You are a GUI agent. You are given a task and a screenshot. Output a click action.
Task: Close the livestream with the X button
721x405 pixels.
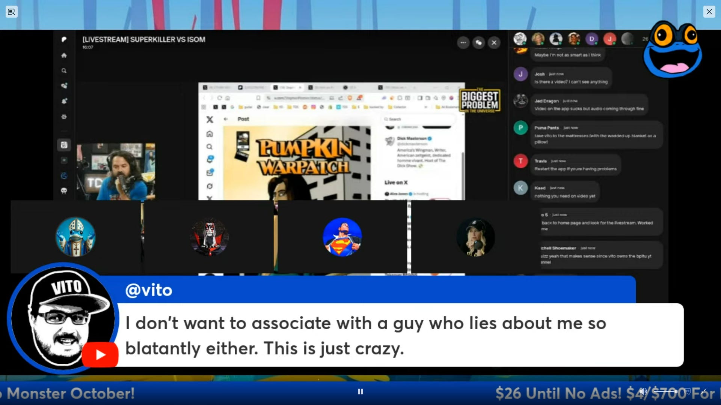[x=494, y=43]
